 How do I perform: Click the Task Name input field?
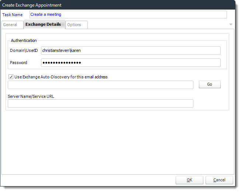pyautogui.click(x=128, y=15)
